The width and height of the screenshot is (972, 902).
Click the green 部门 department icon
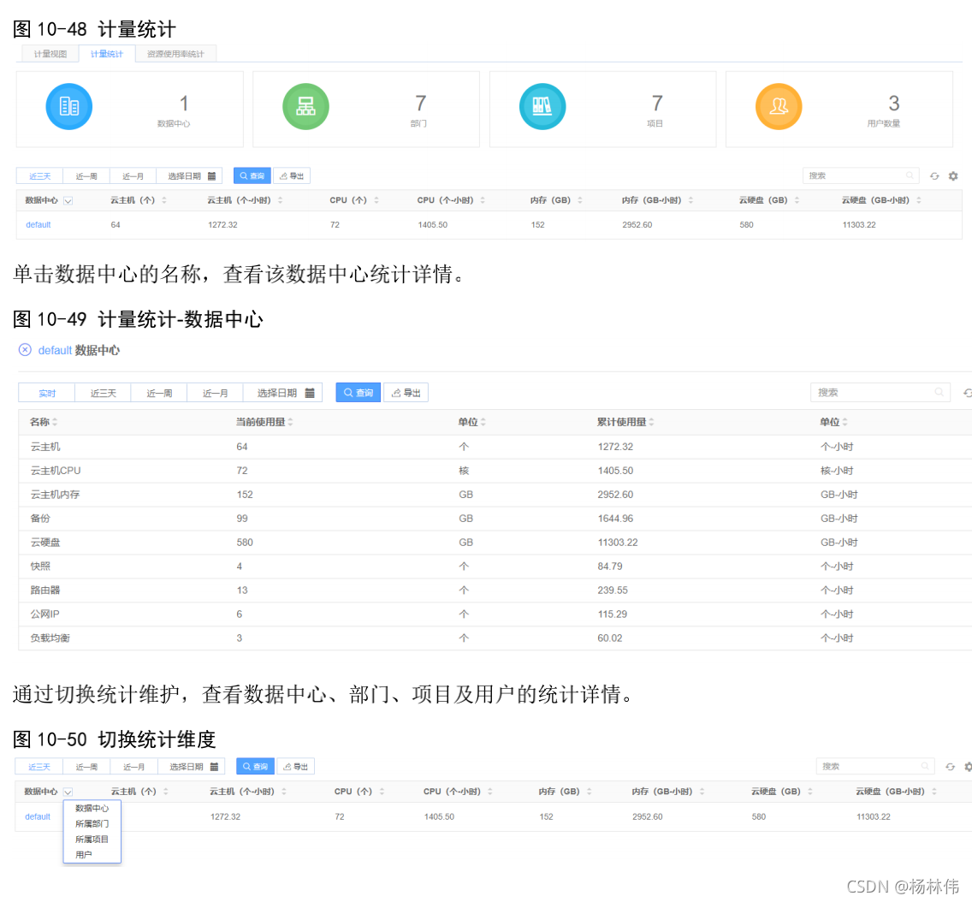(x=305, y=106)
